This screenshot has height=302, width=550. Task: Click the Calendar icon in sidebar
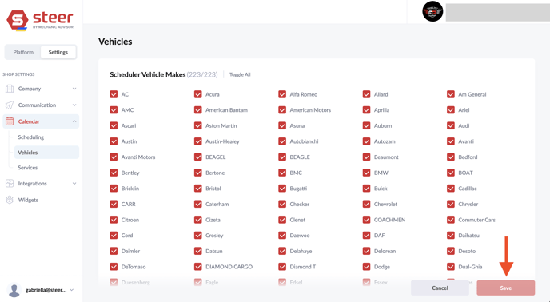(x=10, y=121)
